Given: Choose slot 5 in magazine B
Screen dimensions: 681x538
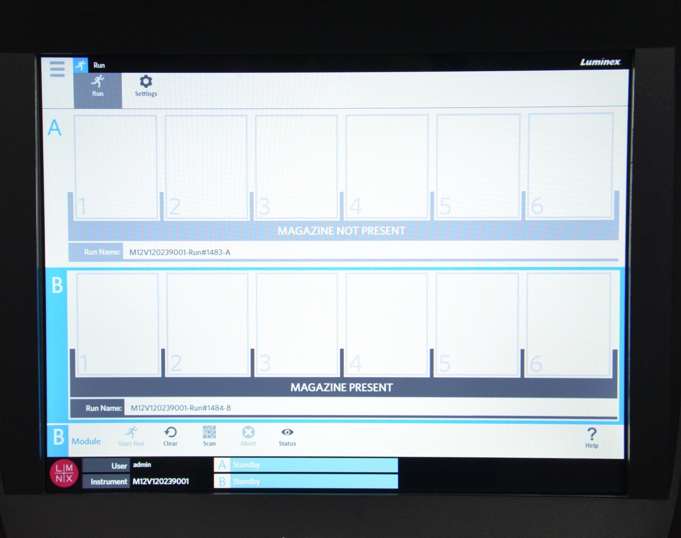Looking at the screenshot, I should [x=477, y=325].
